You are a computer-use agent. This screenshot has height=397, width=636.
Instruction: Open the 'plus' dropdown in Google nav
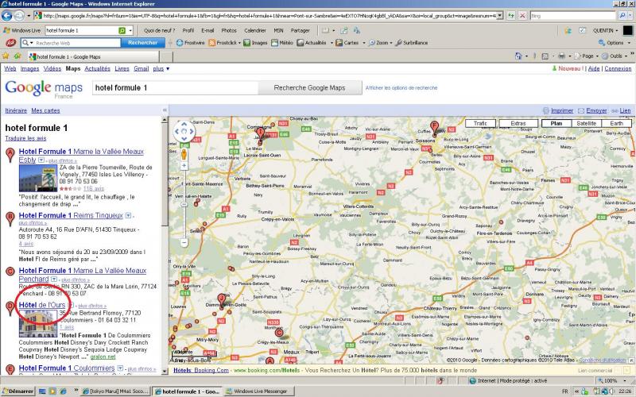tap(161, 68)
